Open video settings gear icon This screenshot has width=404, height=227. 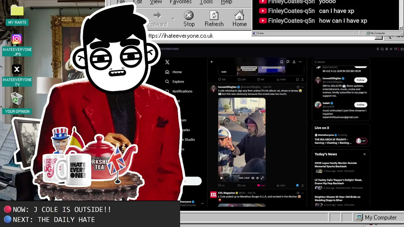tap(257, 178)
